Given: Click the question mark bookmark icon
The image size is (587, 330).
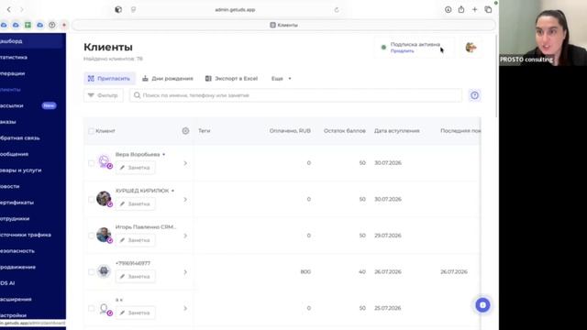Looking at the screenshot, I should point(52,25).
